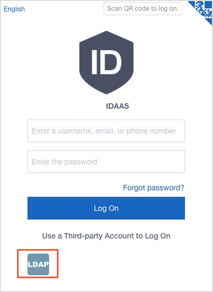Viewport: 213px width, 292px height.
Task: Choose the gray-blue LDAP tile
Action: click(x=38, y=264)
